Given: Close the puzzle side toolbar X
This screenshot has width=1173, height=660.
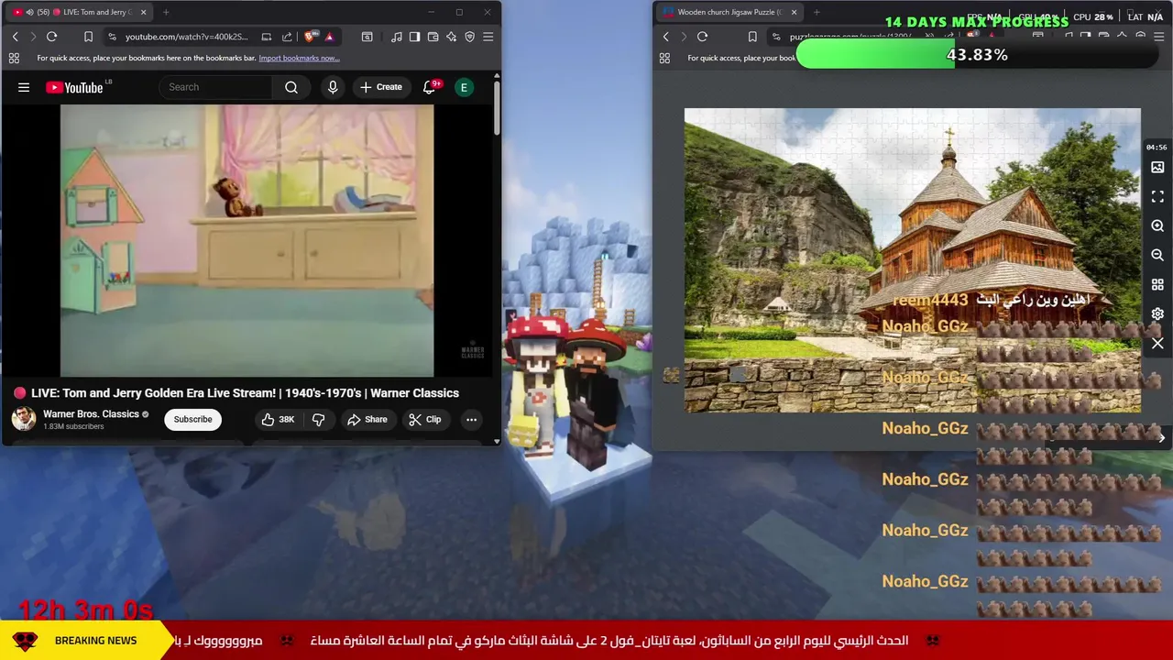Looking at the screenshot, I should click(x=1157, y=343).
